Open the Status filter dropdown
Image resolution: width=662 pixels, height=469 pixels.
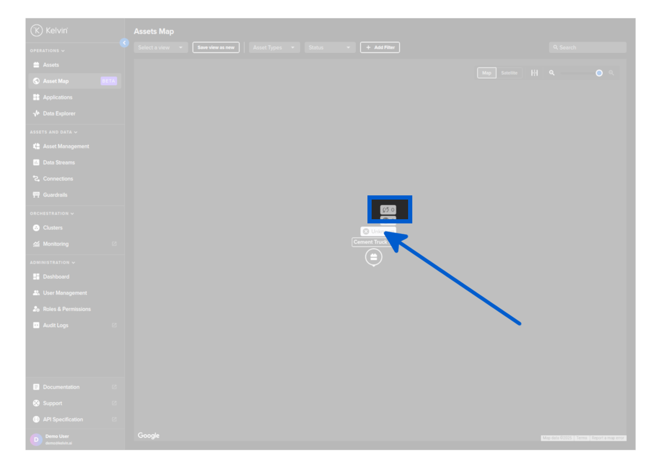[329, 48]
